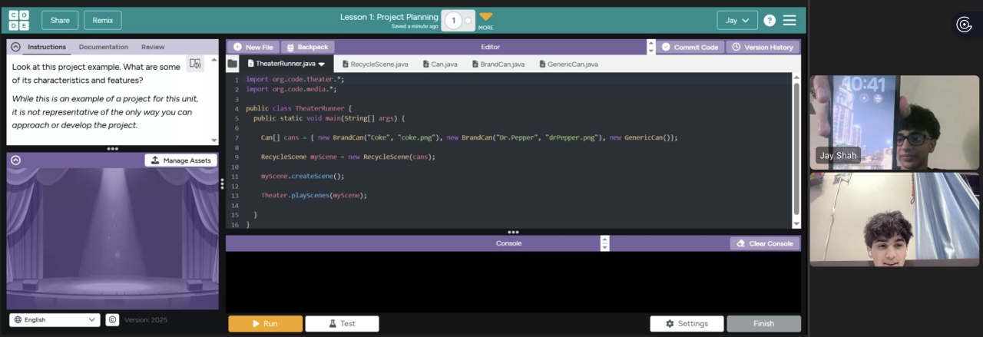Click the Remix button
Image resolution: width=983 pixels, height=337 pixels.
click(x=103, y=20)
